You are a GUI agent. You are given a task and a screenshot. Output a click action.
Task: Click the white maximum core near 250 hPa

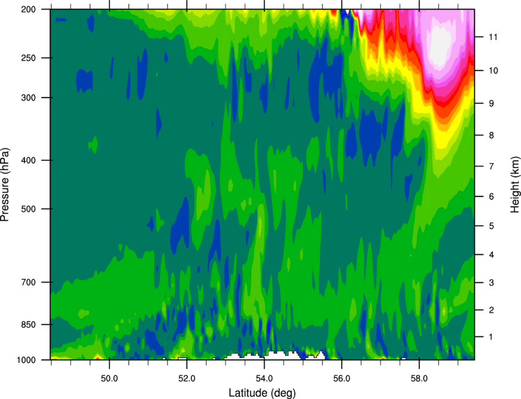point(441,47)
